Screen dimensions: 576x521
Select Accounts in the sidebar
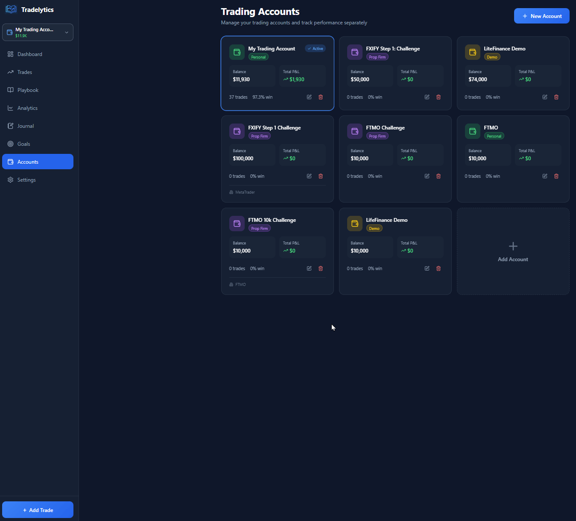click(38, 162)
